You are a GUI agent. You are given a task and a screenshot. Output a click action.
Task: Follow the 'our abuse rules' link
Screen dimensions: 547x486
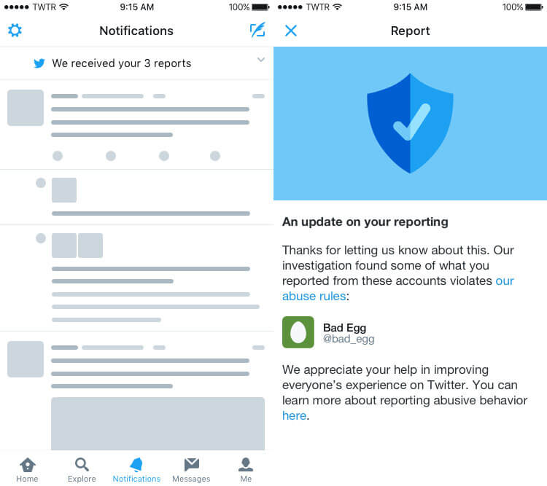[x=397, y=289]
